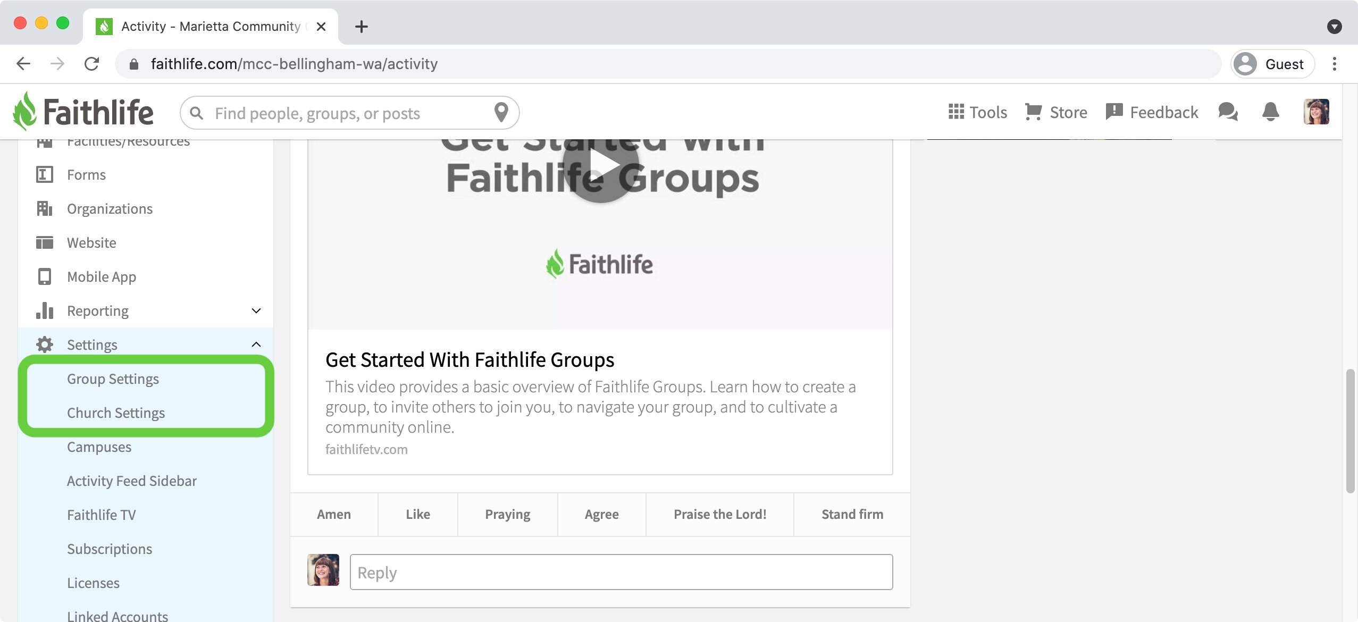Click the Settings gear icon
Viewport: 1358px width, 622px height.
click(45, 344)
